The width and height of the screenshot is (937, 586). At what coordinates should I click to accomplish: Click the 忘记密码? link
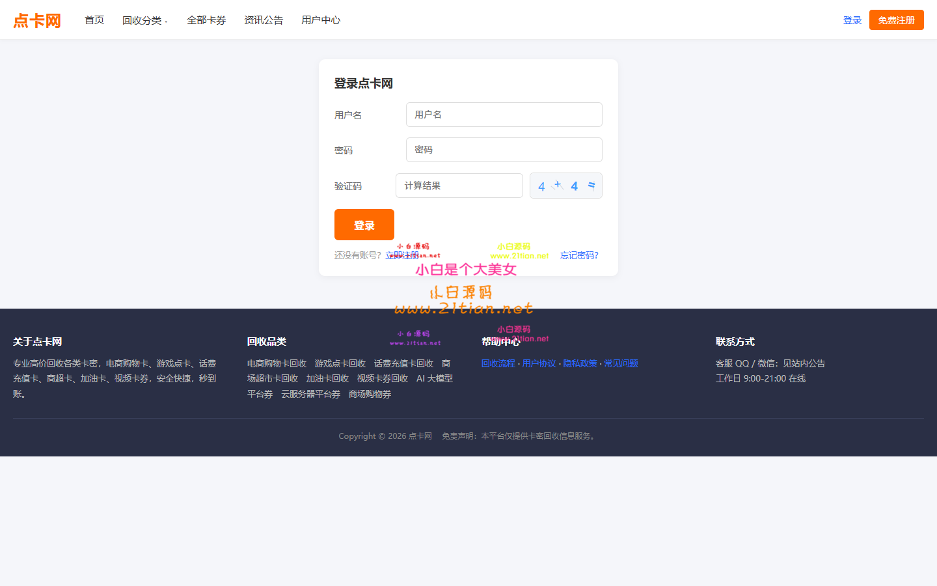point(579,255)
